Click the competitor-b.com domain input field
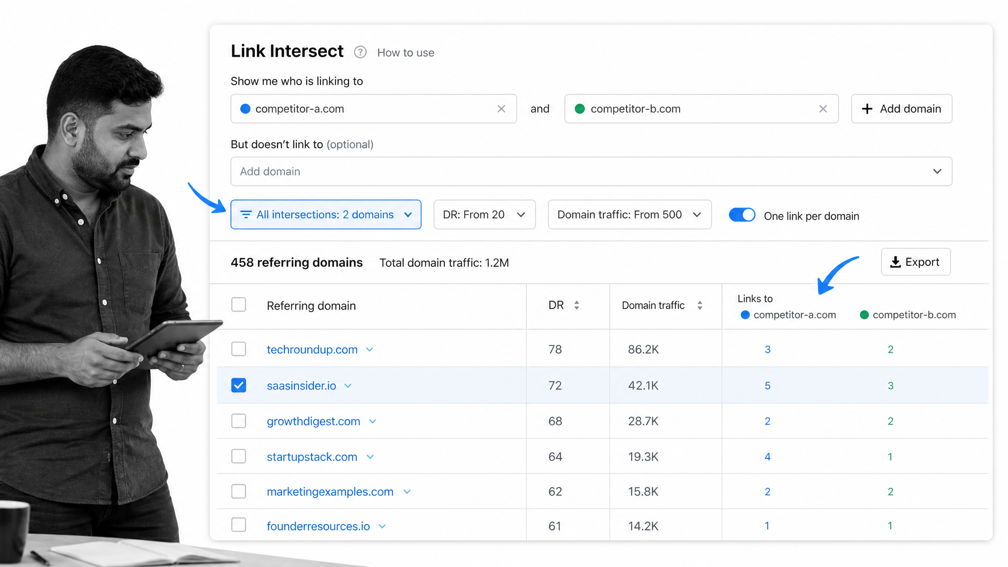 click(701, 109)
